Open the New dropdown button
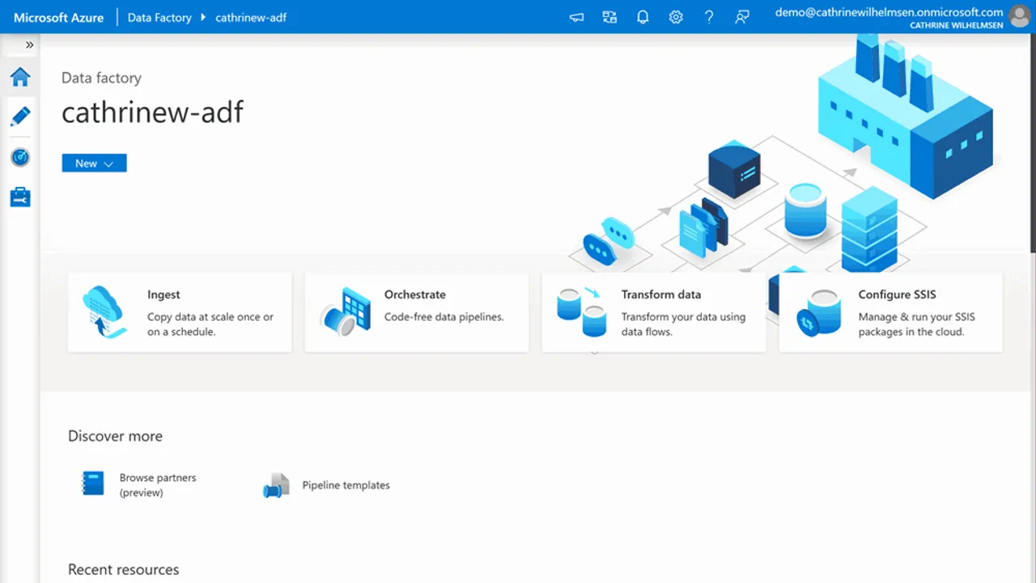Viewport: 1036px width, 583px height. (94, 163)
